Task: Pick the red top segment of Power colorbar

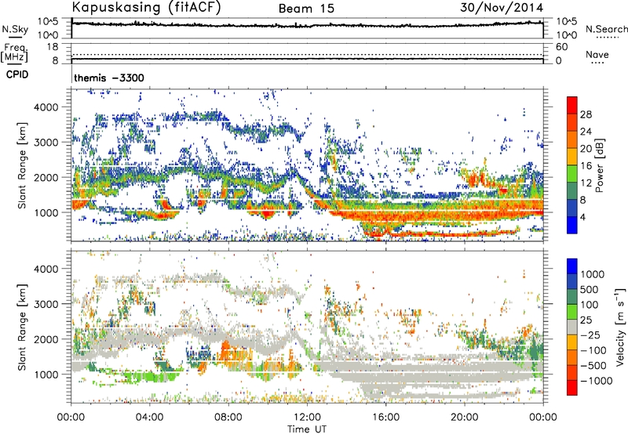Action: click(572, 106)
